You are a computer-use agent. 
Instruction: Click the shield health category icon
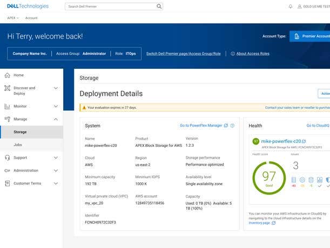(x=328, y=180)
